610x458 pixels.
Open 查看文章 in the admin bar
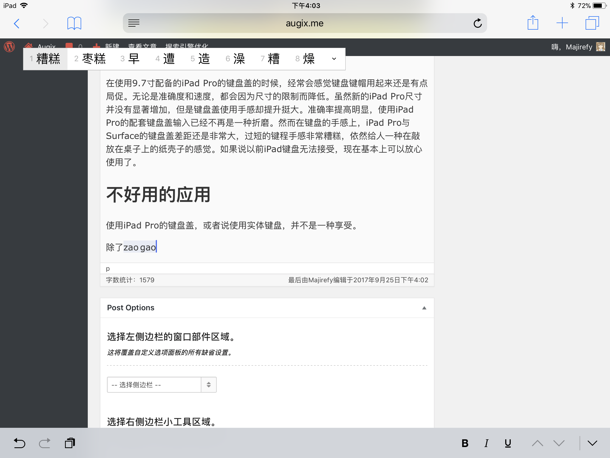(142, 46)
